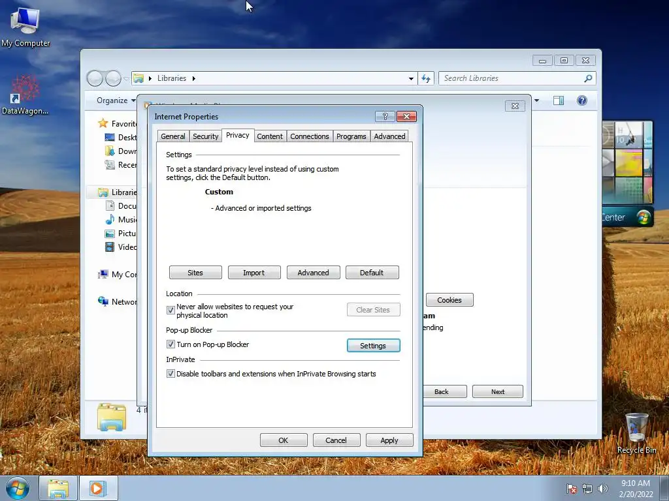This screenshot has height=501, width=669.
Task: Open the My Computer desktop icon
Action: tap(25, 26)
